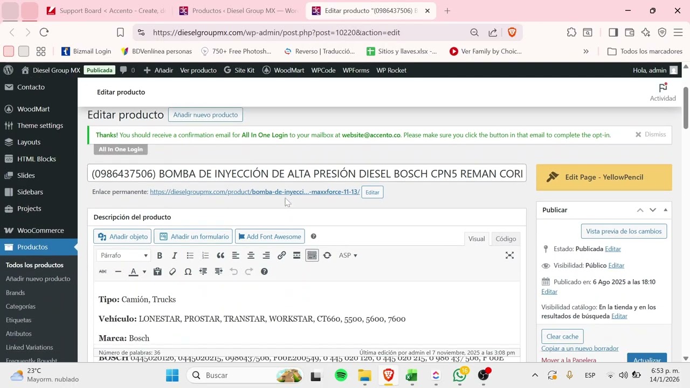Open the Párrafo format dropdown

click(123, 255)
